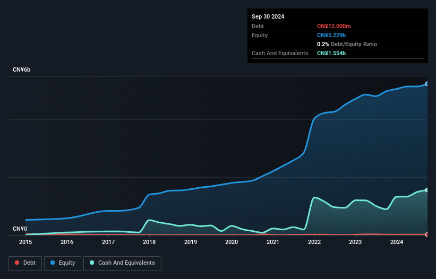Toggle the Debt legend button
This screenshot has width=436, height=279.
[x=25, y=263]
